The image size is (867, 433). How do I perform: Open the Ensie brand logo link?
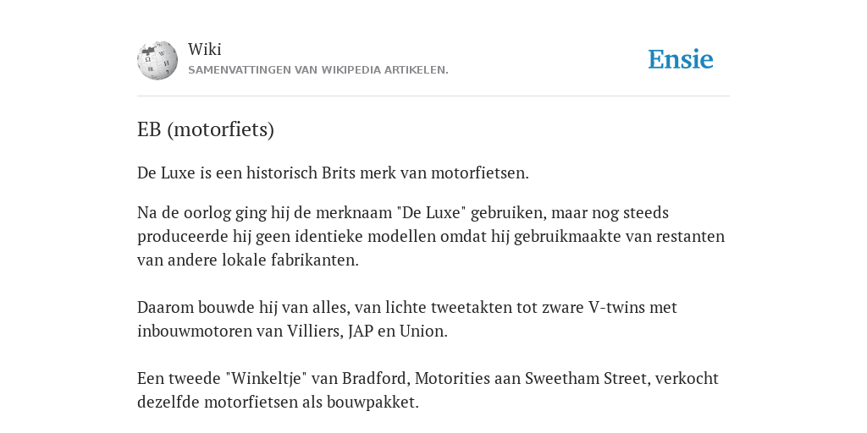coord(681,60)
